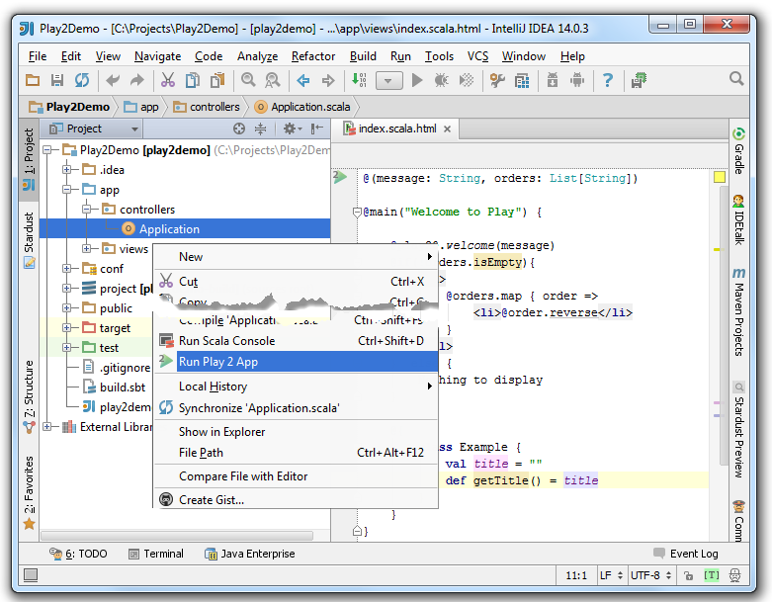This screenshot has width=772, height=602.
Task: Click the Search Everywhere magnifier icon
Action: [736, 79]
